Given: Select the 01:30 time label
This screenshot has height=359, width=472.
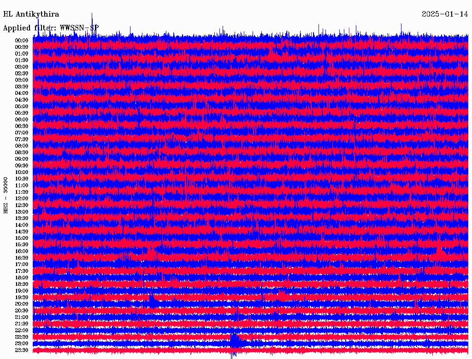Looking at the screenshot, I should (22, 60).
